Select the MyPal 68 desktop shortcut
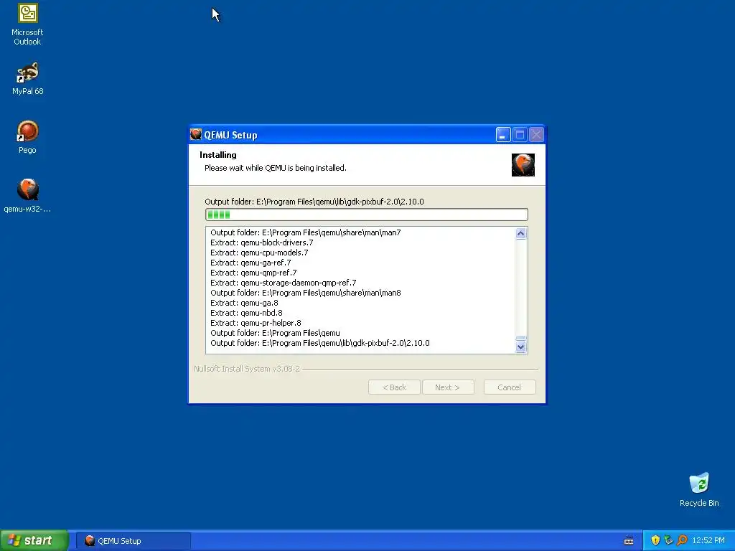Screen dimensions: 735x551 [x=27, y=78]
